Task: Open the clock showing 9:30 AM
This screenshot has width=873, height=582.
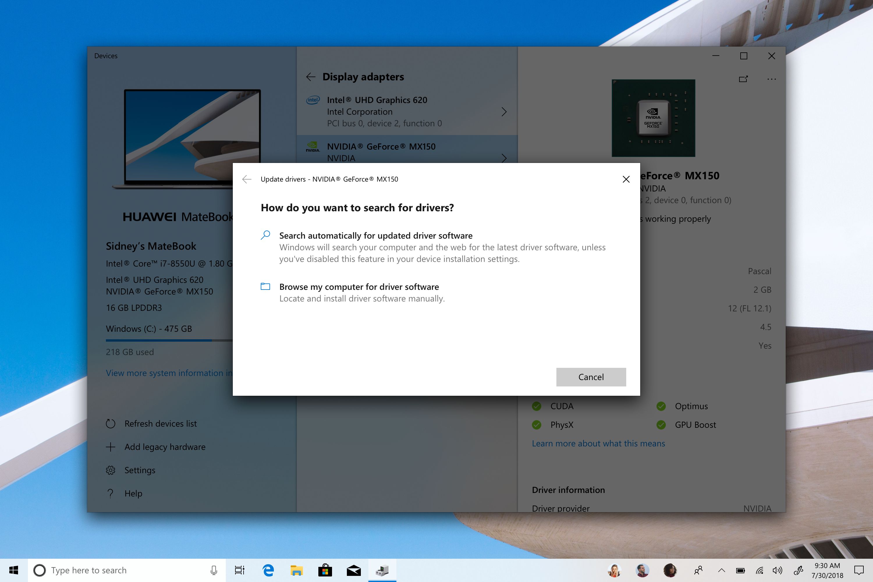Action: click(827, 570)
